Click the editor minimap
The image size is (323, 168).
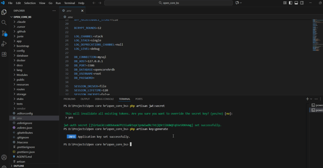pyautogui.click(x=317, y=35)
